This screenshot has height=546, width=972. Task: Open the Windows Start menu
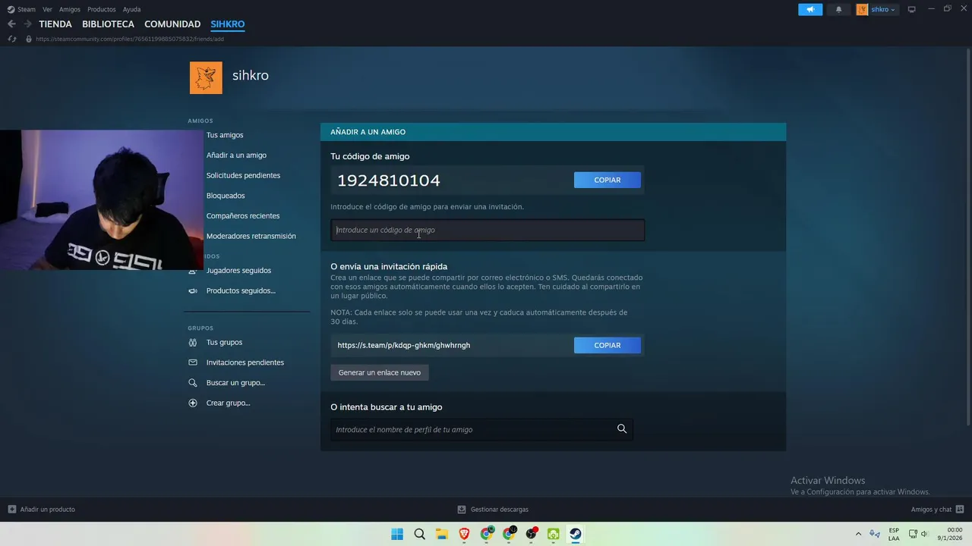(x=397, y=534)
